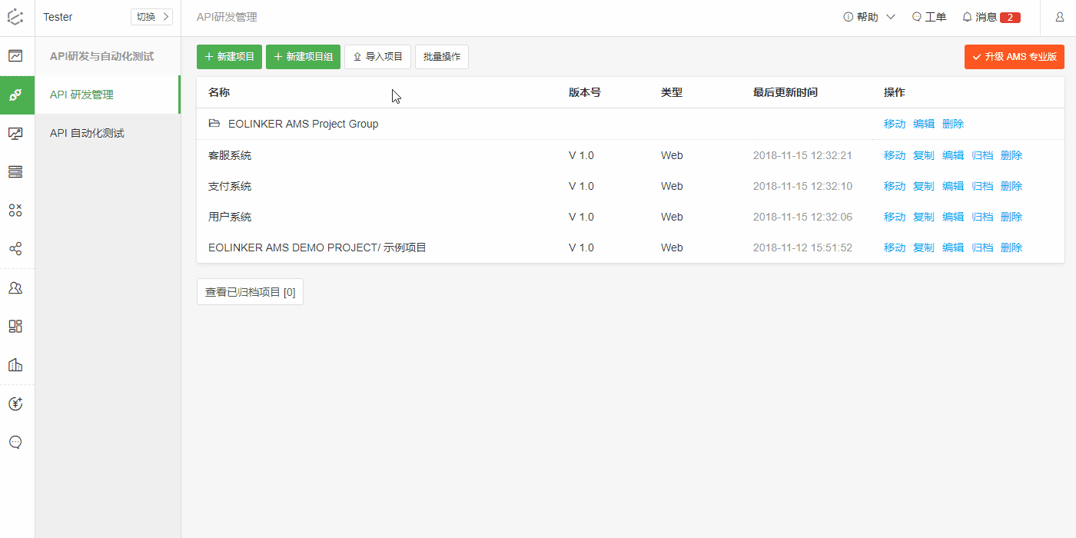The height and width of the screenshot is (538, 1076).
Task: Click the API研发管理 breadcrumb title
Action: point(227,17)
